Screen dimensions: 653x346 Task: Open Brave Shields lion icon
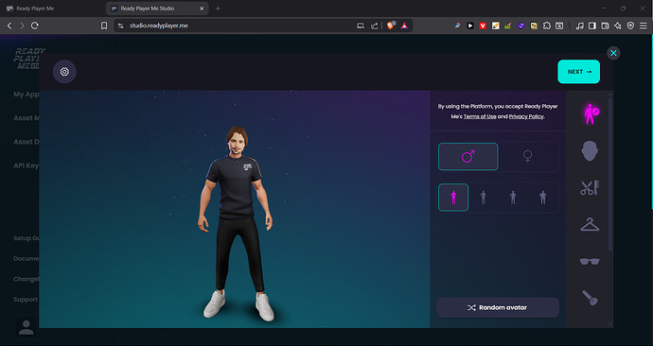pyautogui.click(x=391, y=26)
